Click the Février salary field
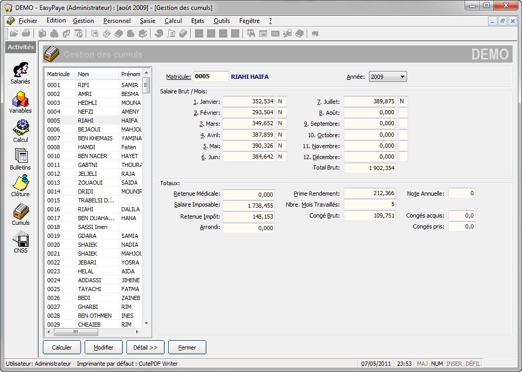Screen dimensions: 522x372 point(249,112)
